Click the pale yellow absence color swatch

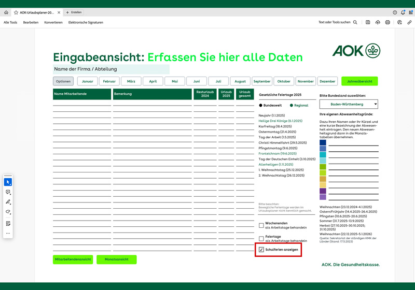323,185
